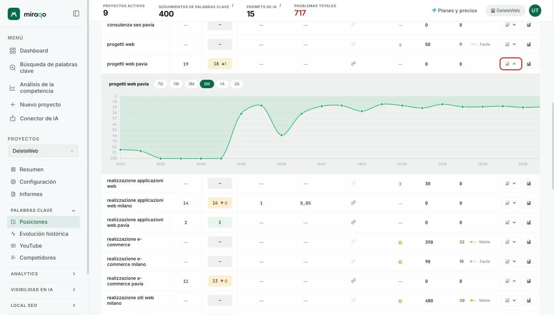Open bar chart icon for progetti web

click(529, 44)
